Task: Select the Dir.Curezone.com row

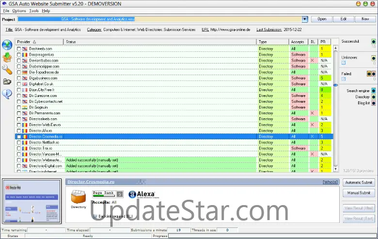Action: (174, 96)
